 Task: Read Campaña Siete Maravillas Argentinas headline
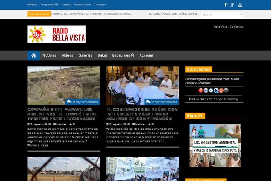[62, 114]
